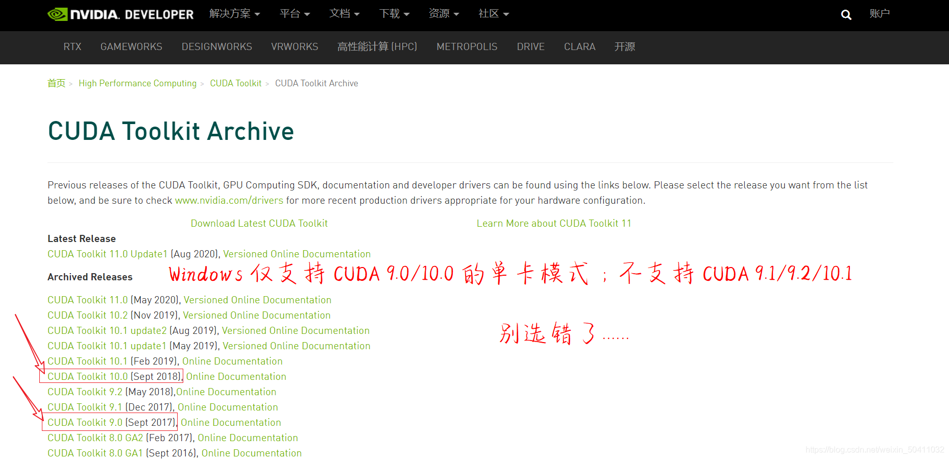This screenshot has height=459, width=949.
Task: Expand the 下载 dropdown menu
Action: 395,14
